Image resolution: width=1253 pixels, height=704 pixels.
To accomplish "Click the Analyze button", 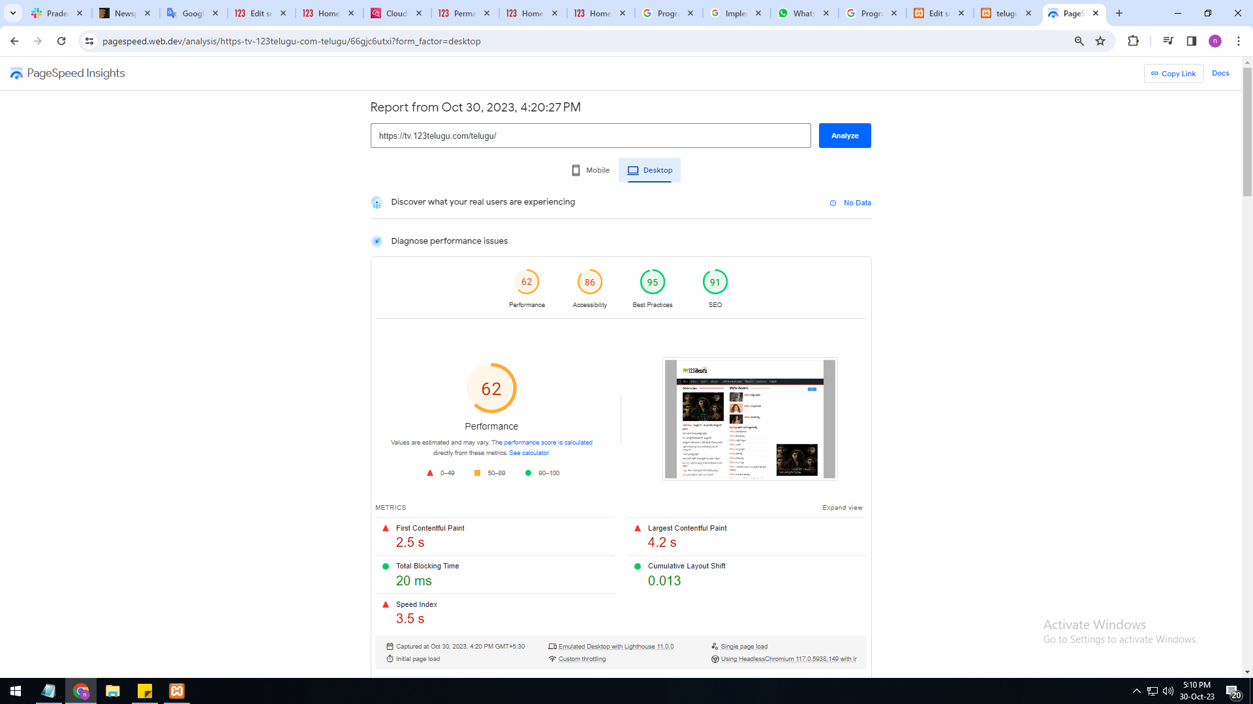I will tap(845, 136).
